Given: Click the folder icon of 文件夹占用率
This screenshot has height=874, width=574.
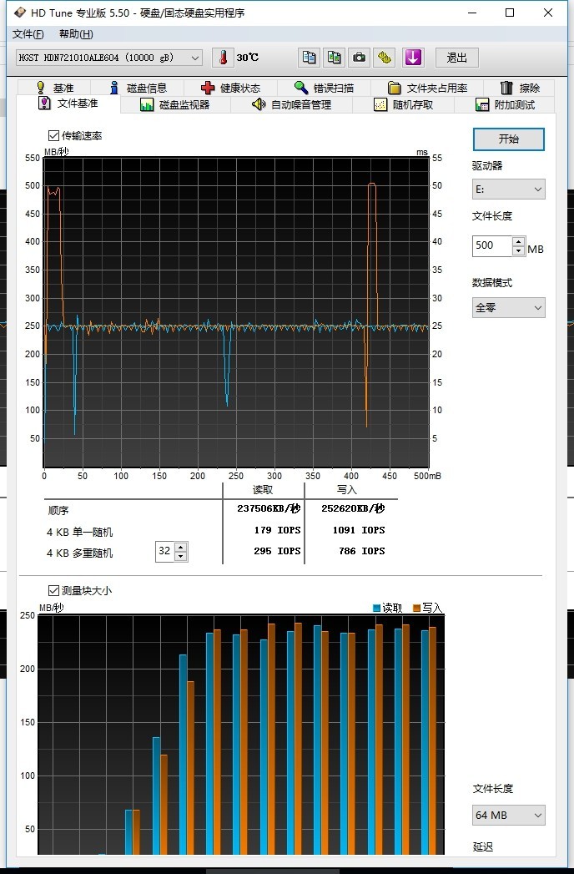Looking at the screenshot, I should tap(394, 88).
